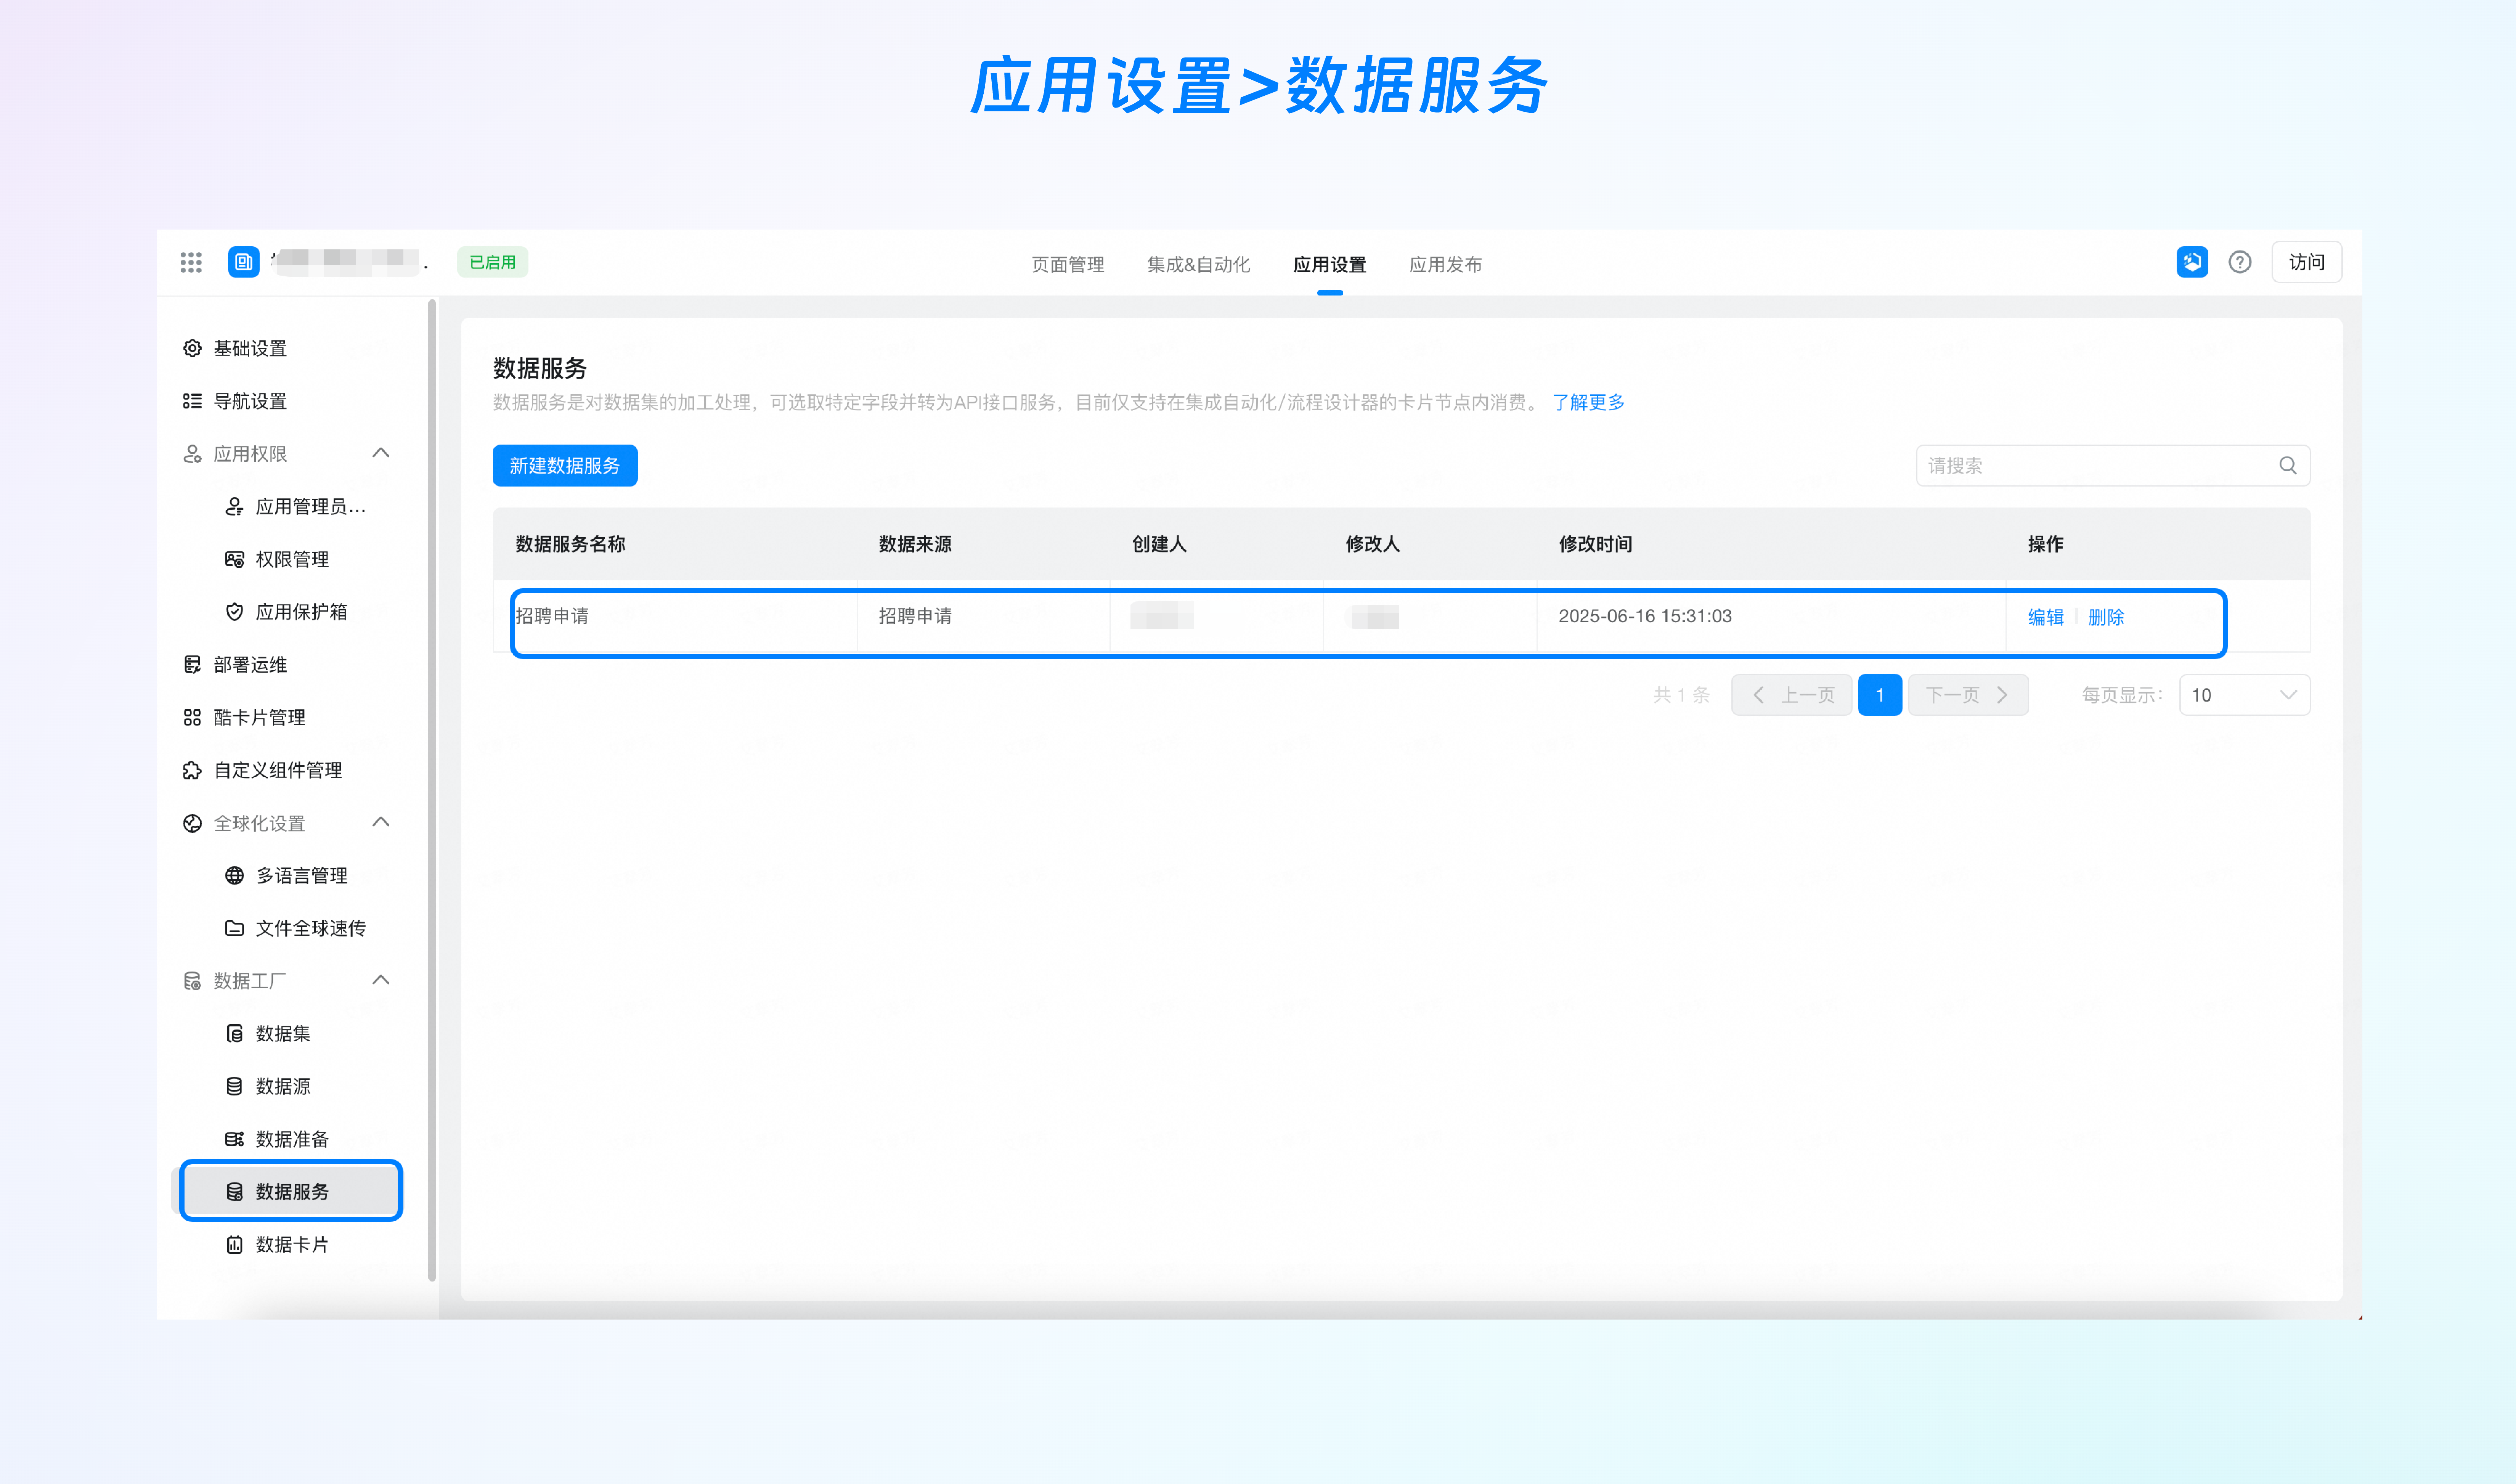The width and height of the screenshot is (2516, 1484).
Task: Click the 访问 button
Action: (2307, 262)
